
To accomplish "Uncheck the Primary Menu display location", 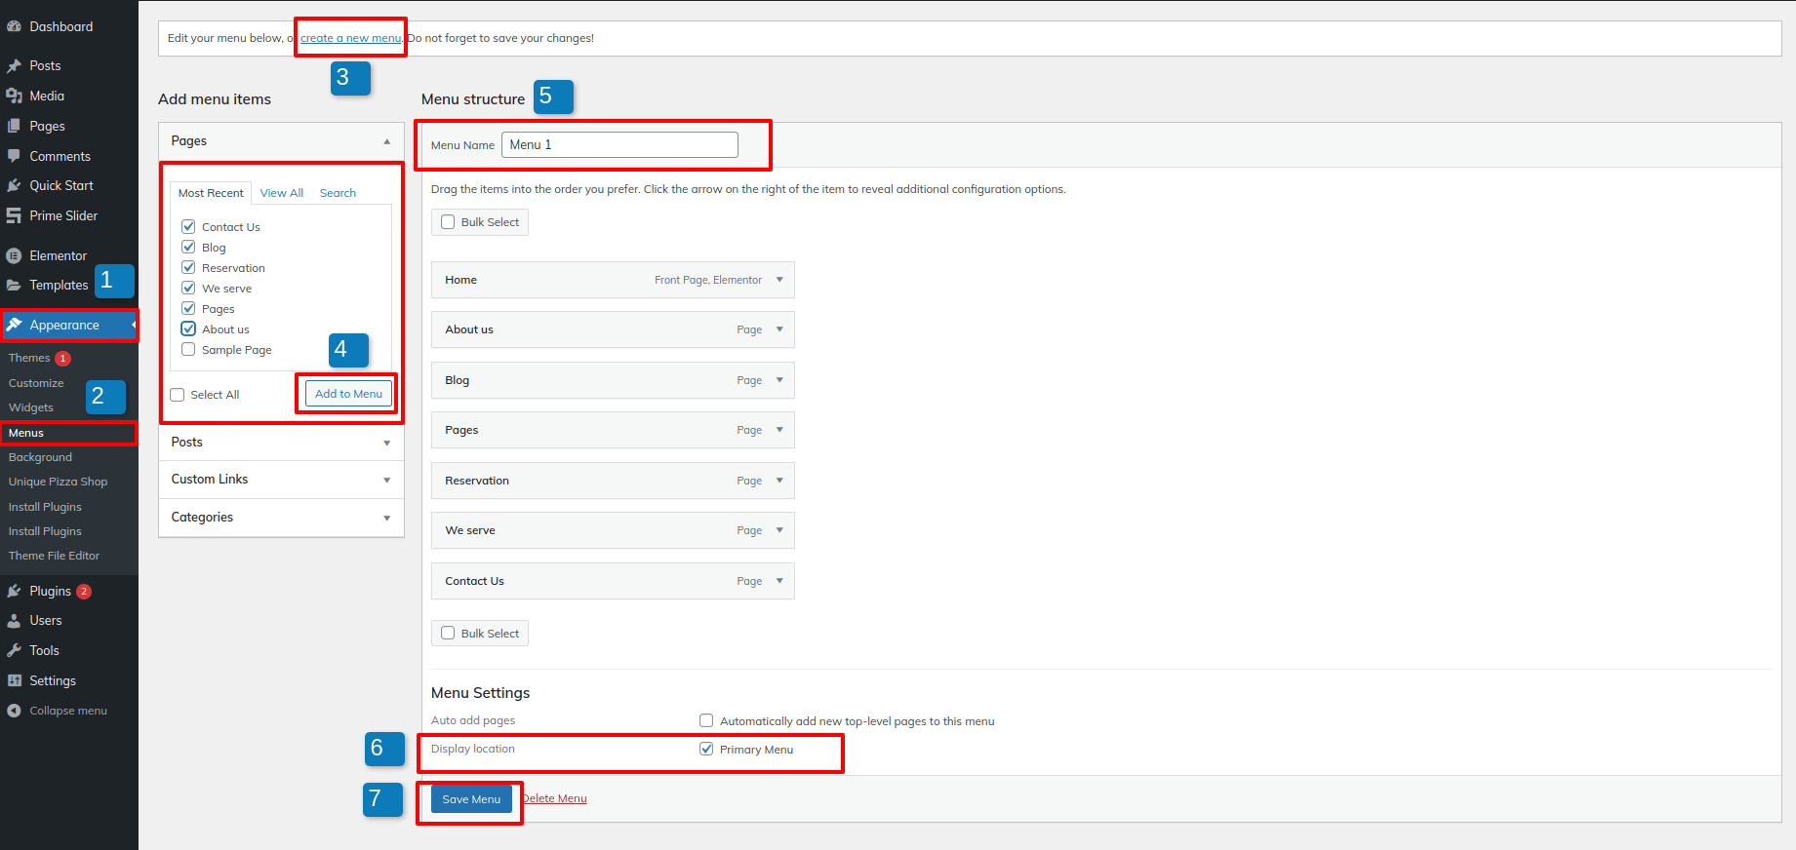I will 706,750.
